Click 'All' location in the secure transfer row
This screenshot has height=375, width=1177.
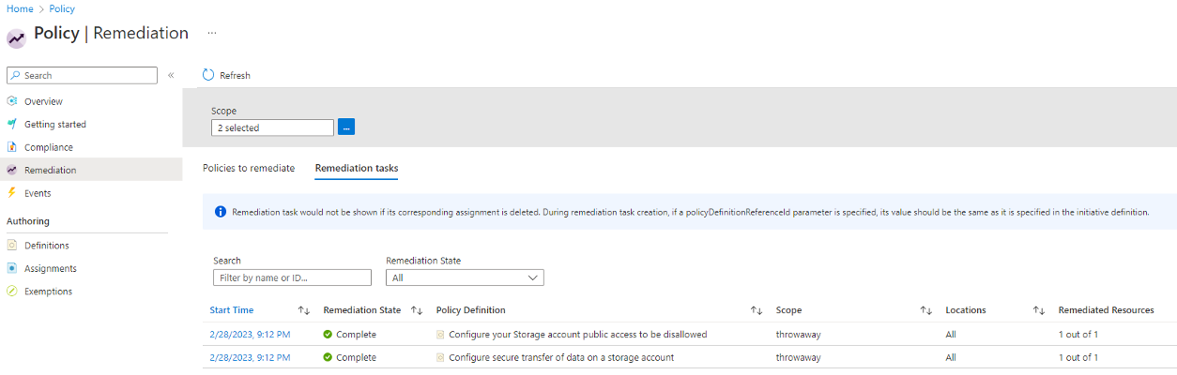coord(951,357)
